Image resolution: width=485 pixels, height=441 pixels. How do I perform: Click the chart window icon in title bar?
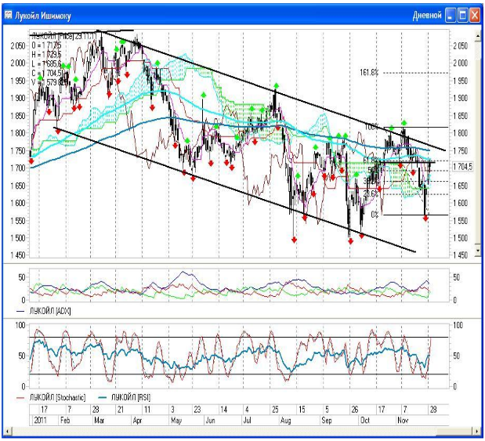(8, 15)
